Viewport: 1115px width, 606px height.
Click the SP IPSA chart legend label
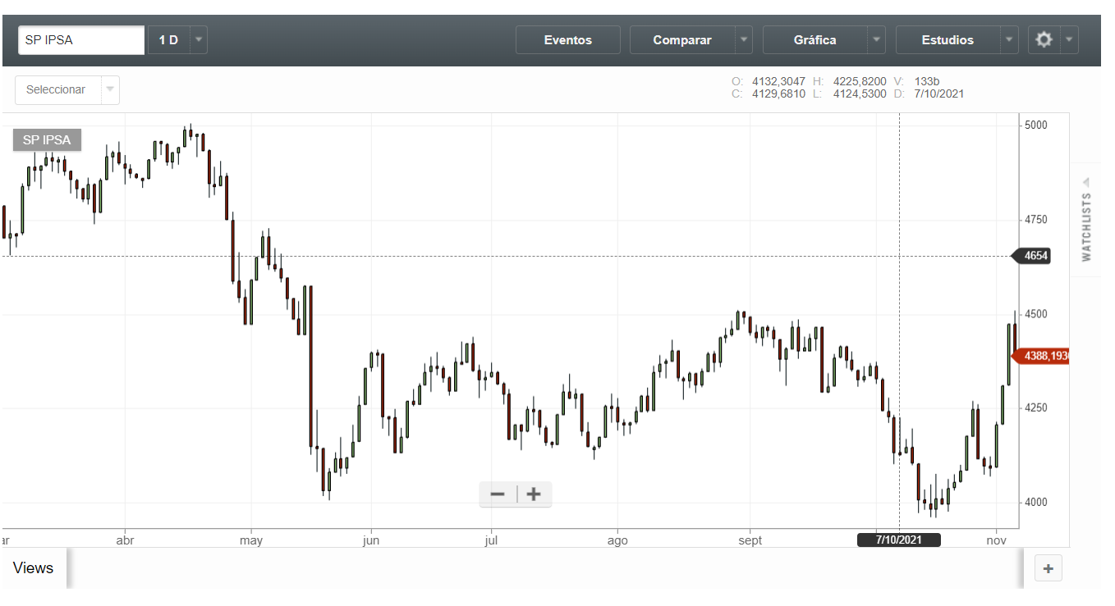(x=47, y=140)
